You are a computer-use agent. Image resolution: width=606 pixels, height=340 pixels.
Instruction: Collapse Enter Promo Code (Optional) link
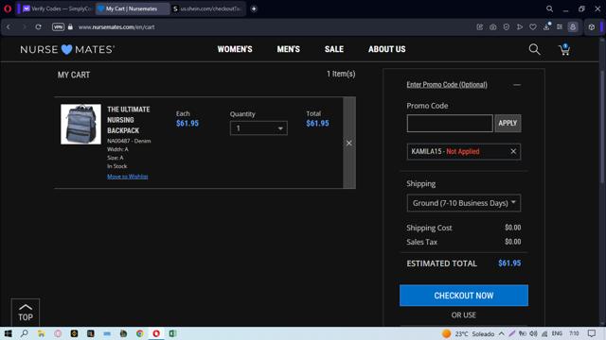click(x=447, y=85)
